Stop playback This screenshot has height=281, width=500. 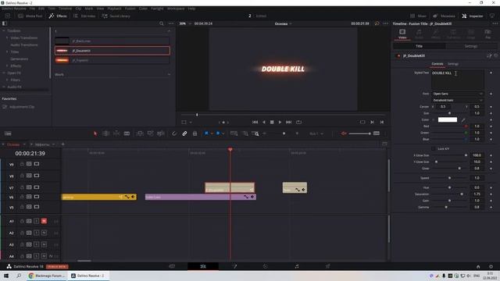pyautogui.click(x=272, y=122)
